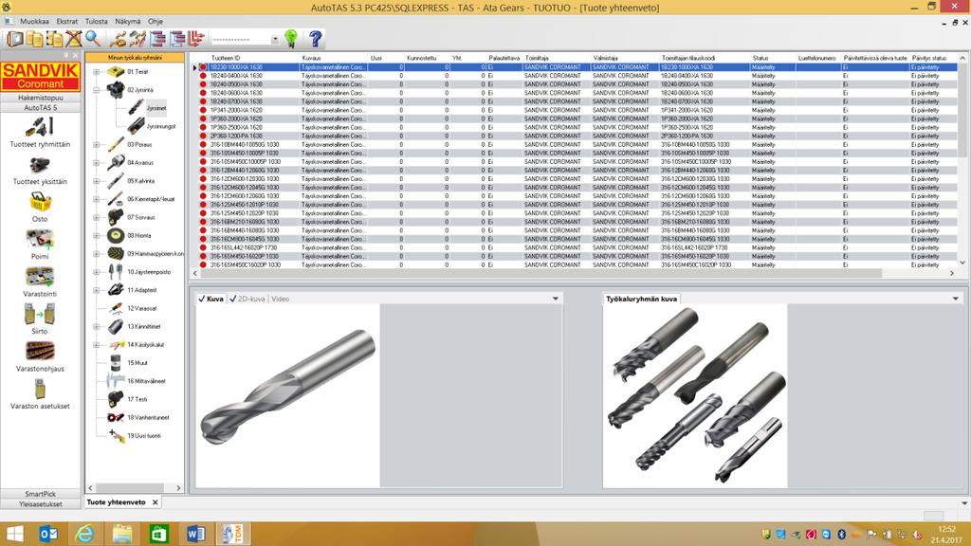
Task: Click the first book-window toolbar icon
Action: pyautogui.click(x=15, y=38)
